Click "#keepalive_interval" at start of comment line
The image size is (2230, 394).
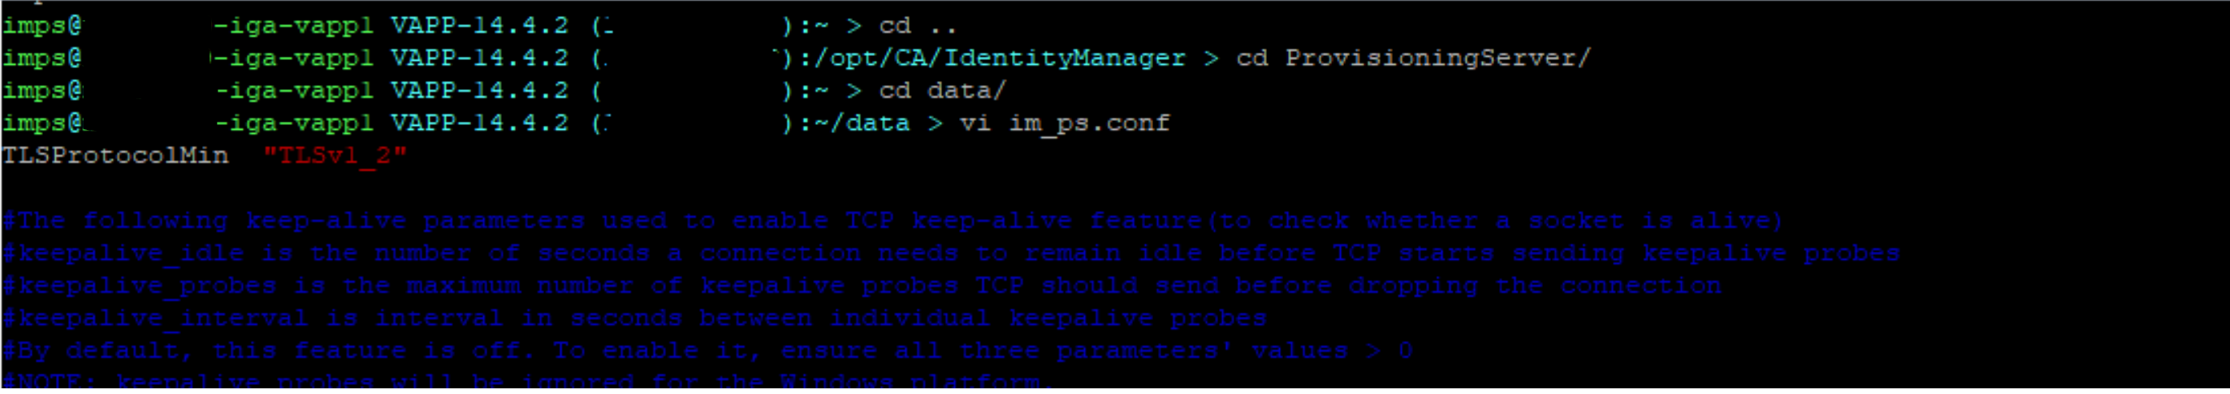pyautogui.click(x=155, y=318)
